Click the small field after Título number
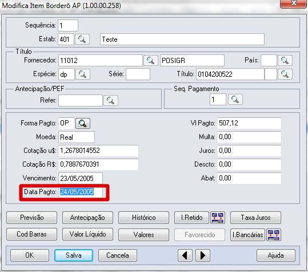Screen dimensions: 308x272 pos(271,74)
